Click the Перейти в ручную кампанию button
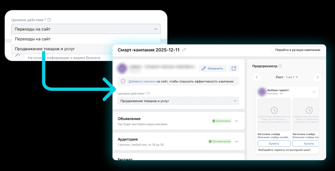This screenshot has height=171, width=335. pos(298,50)
